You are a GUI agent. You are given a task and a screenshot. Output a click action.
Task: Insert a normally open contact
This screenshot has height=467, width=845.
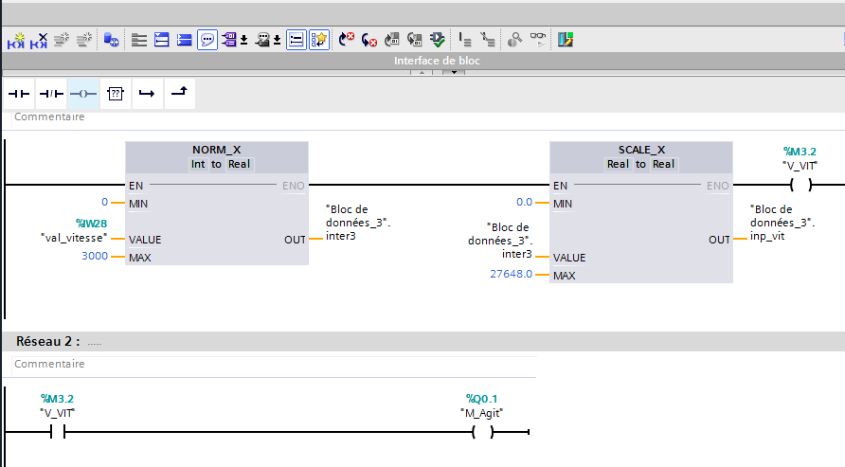19,94
